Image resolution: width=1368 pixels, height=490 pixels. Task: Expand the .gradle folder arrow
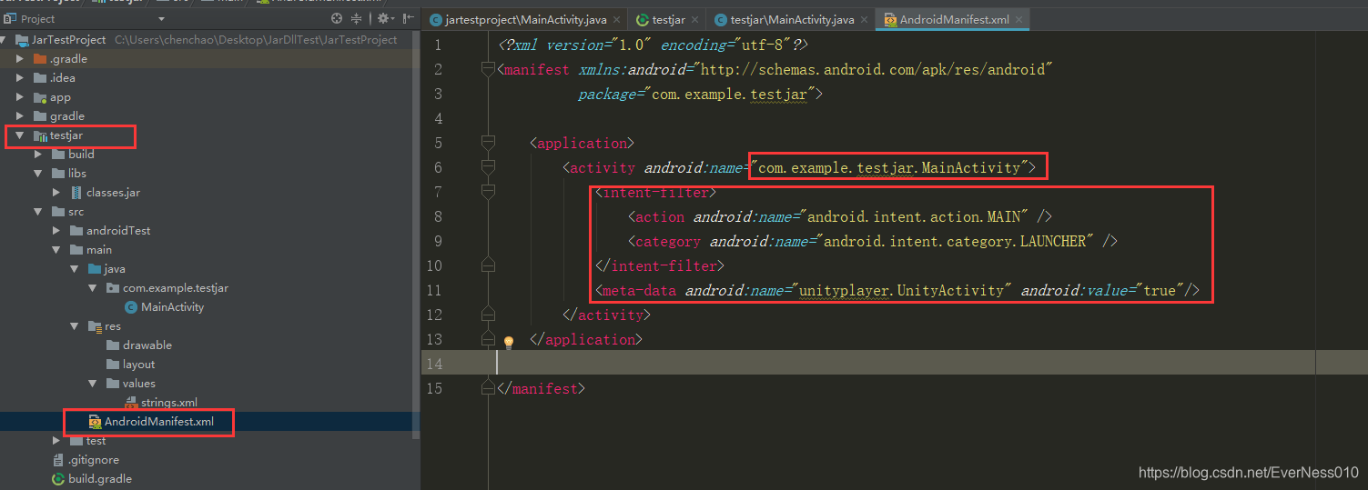[x=20, y=59]
